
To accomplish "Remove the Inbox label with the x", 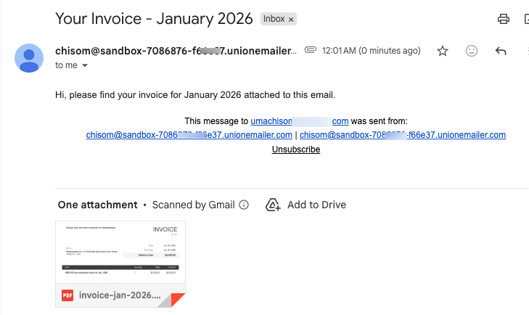I will pyautogui.click(x=291, y=20).
